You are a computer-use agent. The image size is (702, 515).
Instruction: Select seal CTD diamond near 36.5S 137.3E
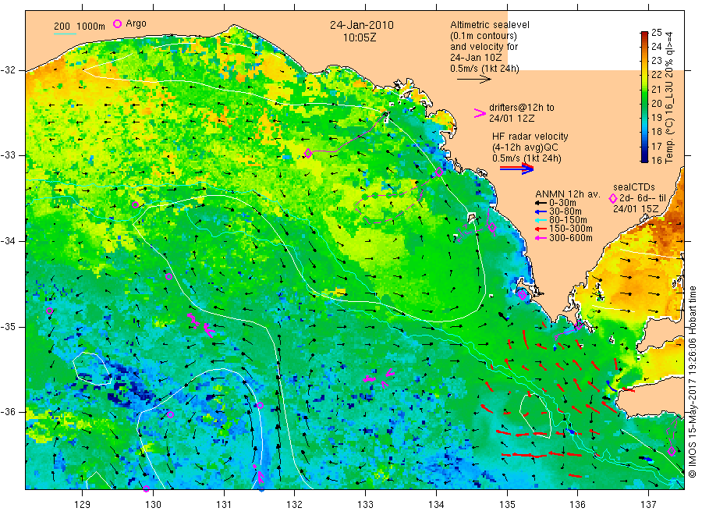[672, 452]
